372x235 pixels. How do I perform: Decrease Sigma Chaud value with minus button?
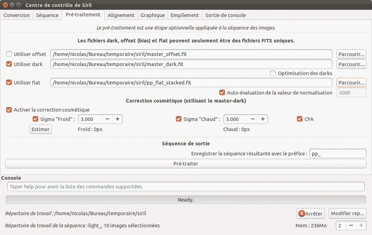(253, 119)
